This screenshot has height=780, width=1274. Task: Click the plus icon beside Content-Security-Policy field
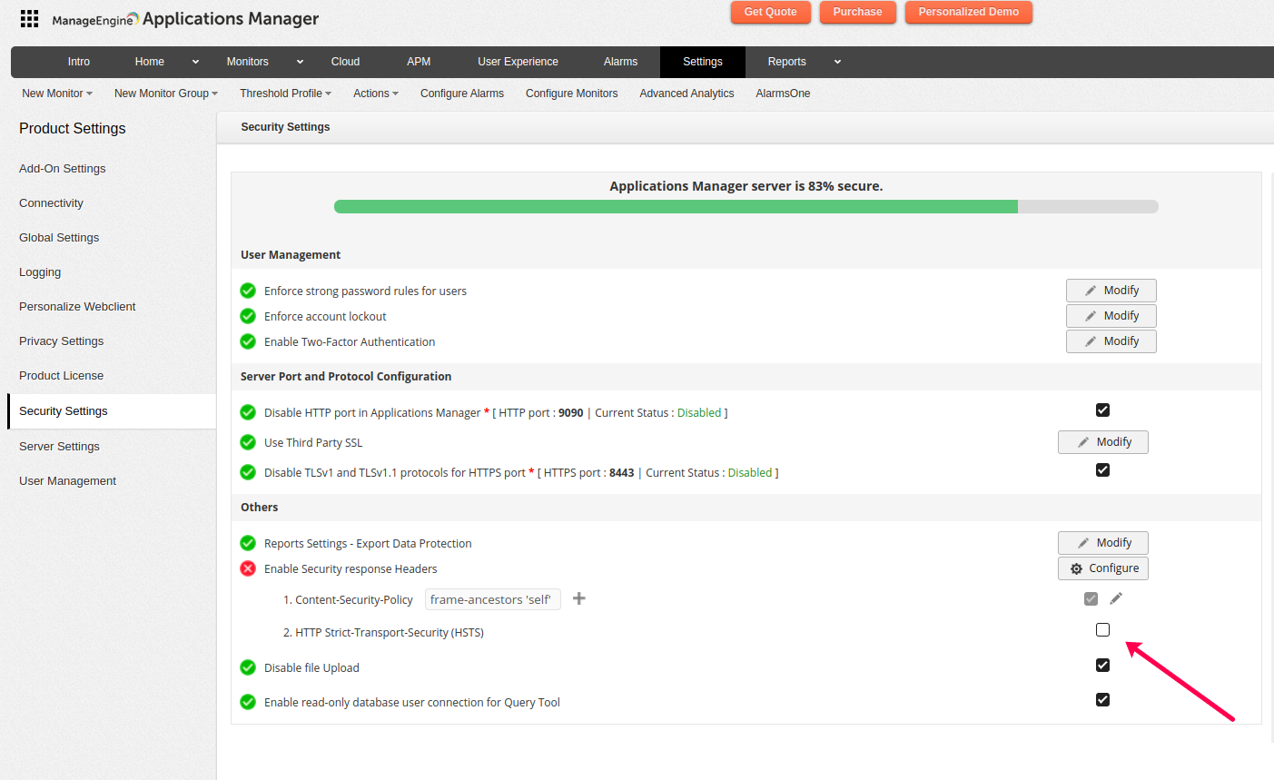[579, 598]
